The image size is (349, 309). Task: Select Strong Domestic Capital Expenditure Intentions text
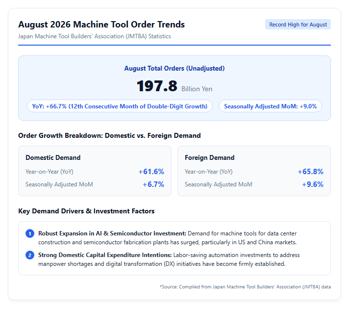click(105, 255)
